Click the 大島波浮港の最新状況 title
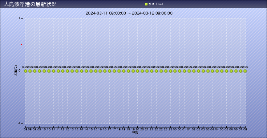The image size is (267, 138). (x=30, y=4)
